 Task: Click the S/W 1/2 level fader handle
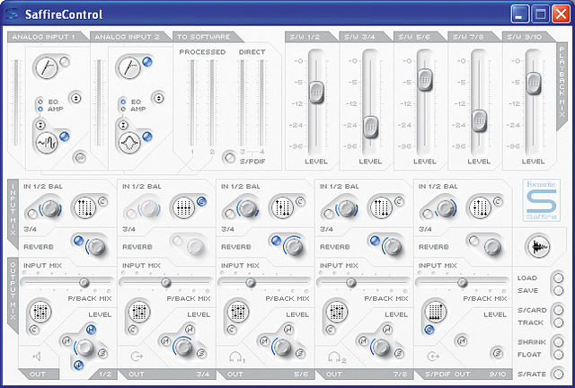coord(316,92)
